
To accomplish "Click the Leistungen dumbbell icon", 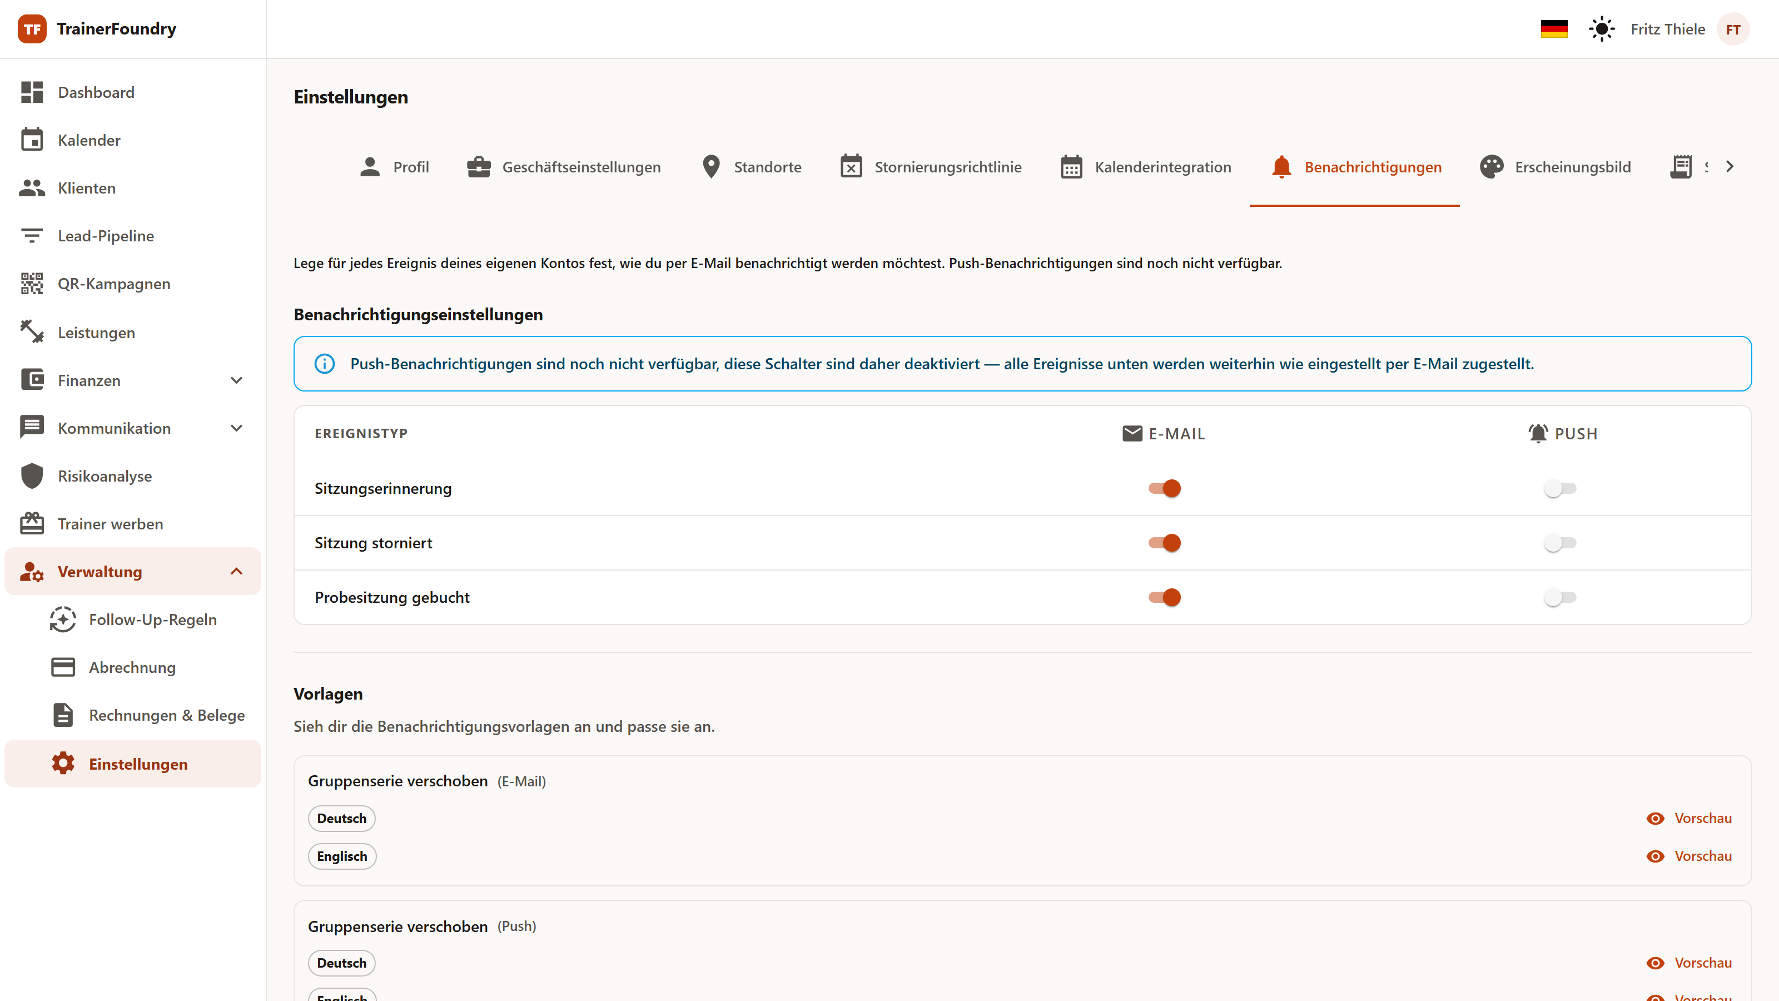I will 32,331.
